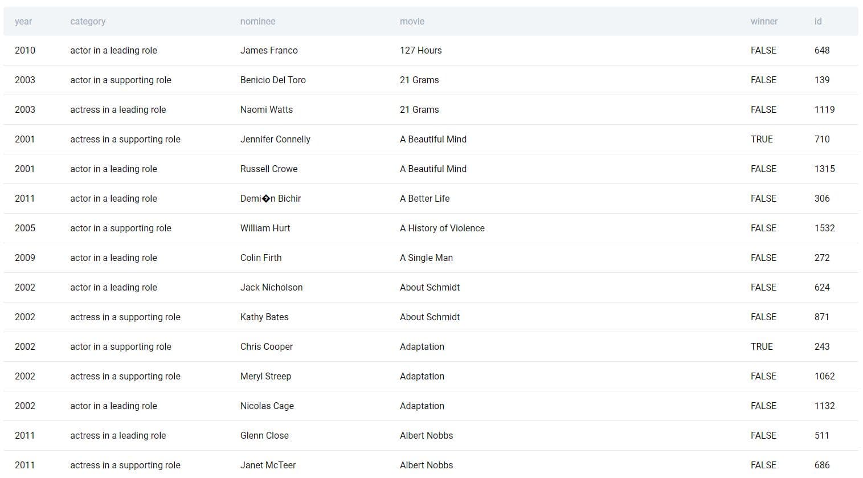Click the movie Albert Nobbs for Glenn Close

tap(426, 435)
